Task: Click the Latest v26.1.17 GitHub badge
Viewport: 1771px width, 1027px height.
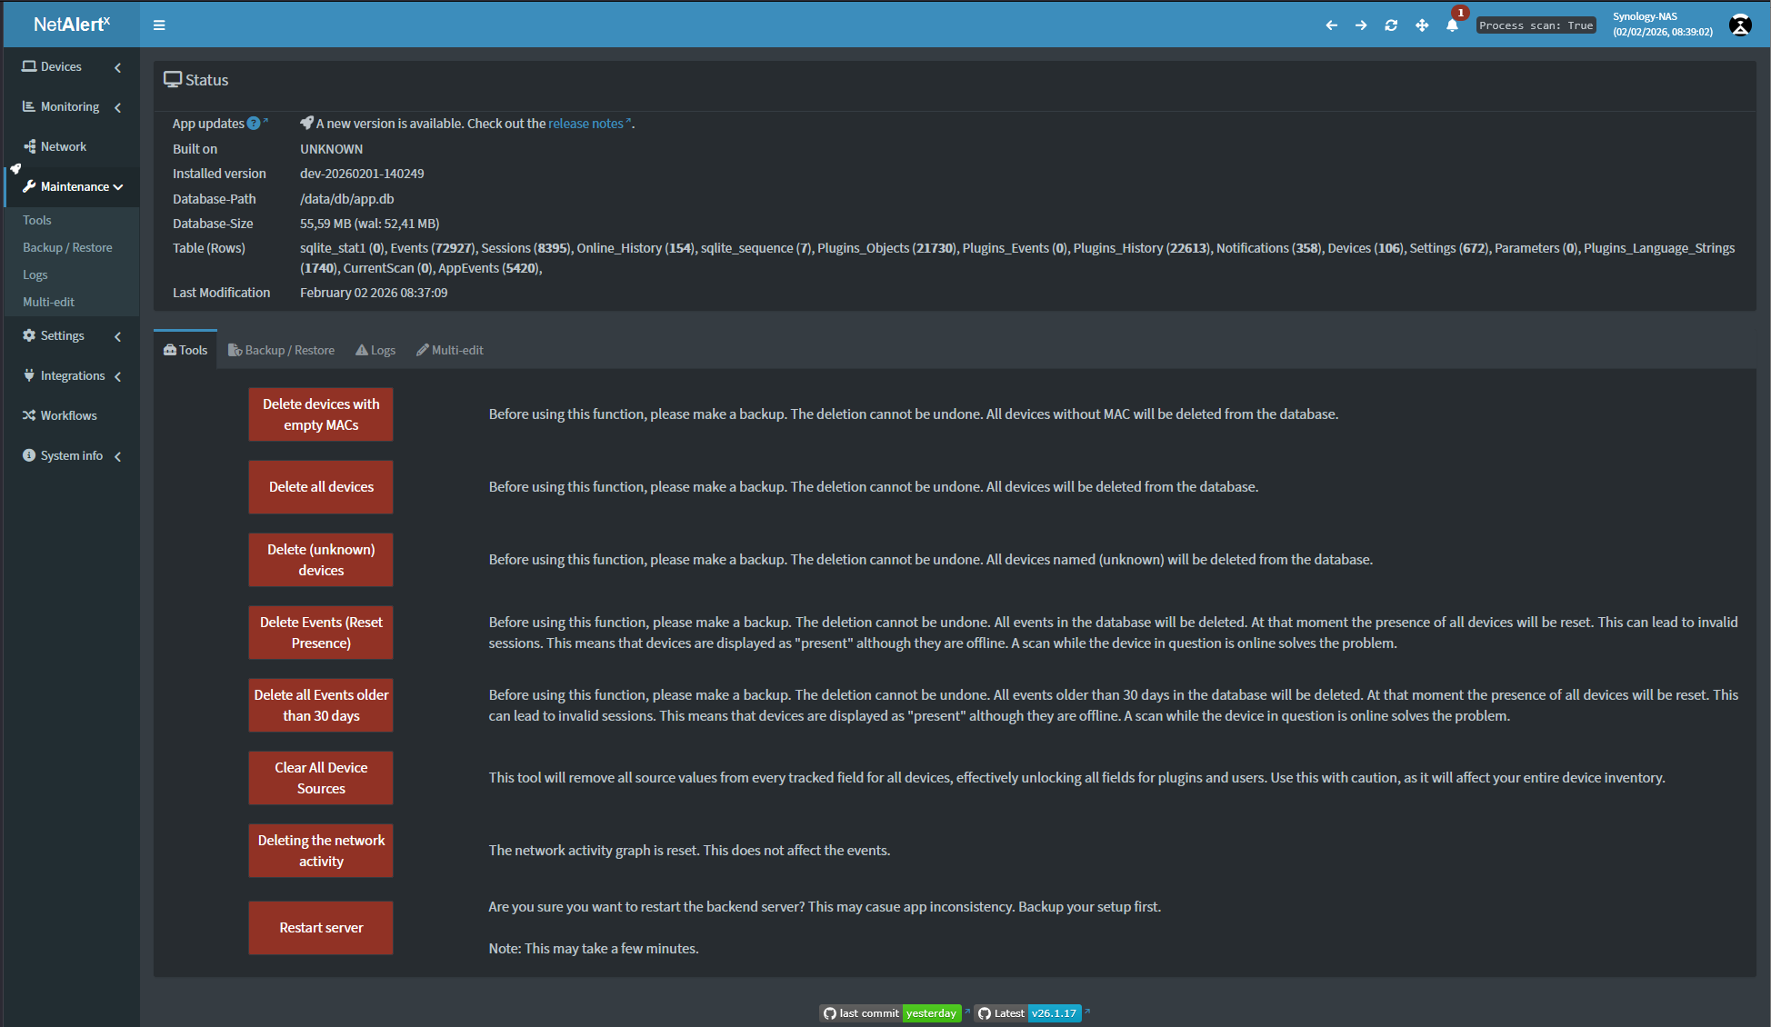Action: [x=1027, y=1013]
